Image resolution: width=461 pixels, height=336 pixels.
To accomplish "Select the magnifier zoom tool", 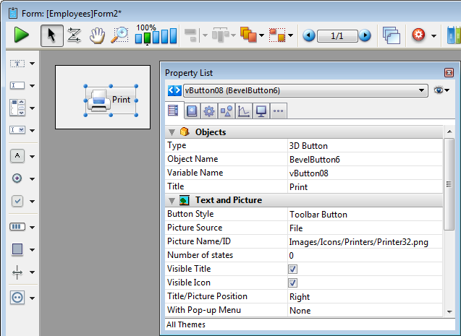I will pyautogui.click(x=119, y=35).
